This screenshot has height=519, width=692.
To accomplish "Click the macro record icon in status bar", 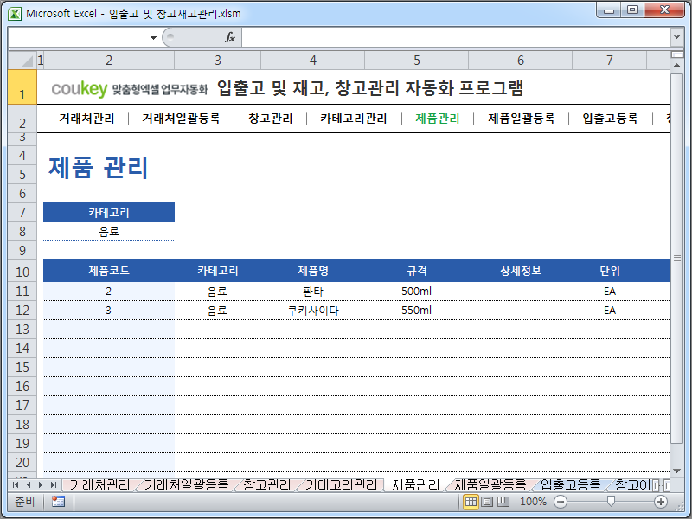I will click(58, 502).
